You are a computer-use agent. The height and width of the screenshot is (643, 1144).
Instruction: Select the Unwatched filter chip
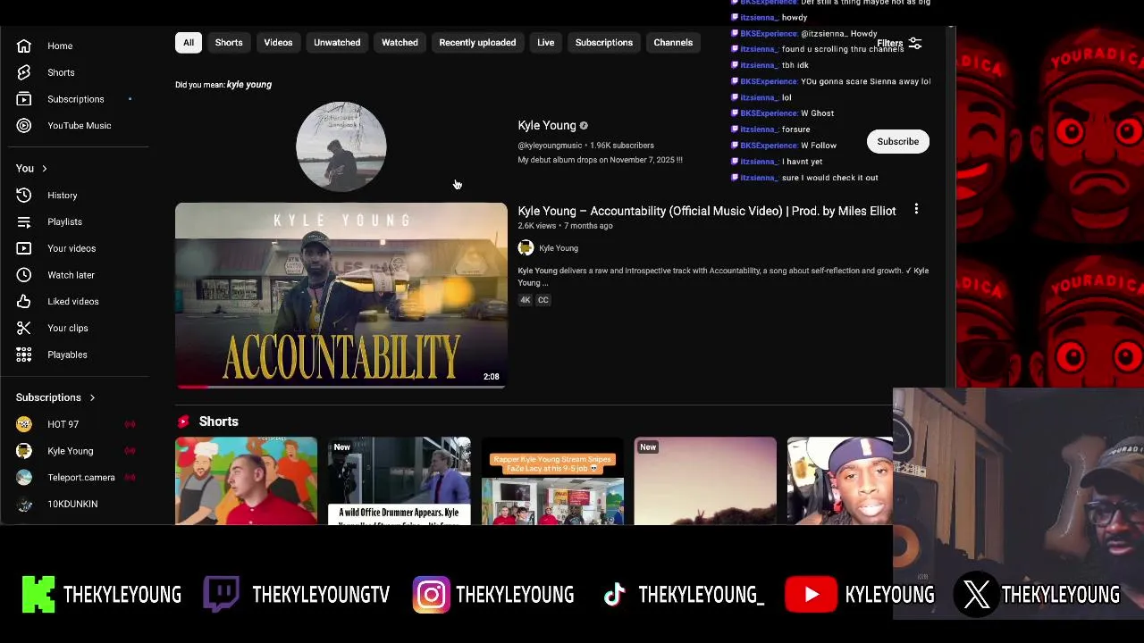click(337, 43)
